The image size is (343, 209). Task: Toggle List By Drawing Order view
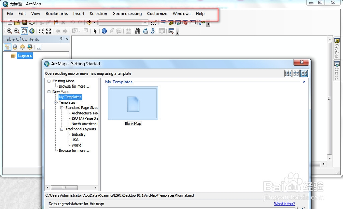pos(8,47)
